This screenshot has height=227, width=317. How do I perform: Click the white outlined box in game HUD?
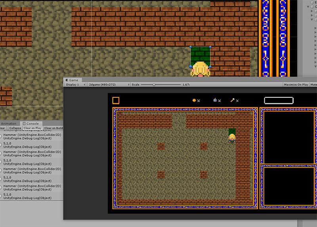click(x=279, y=100)
